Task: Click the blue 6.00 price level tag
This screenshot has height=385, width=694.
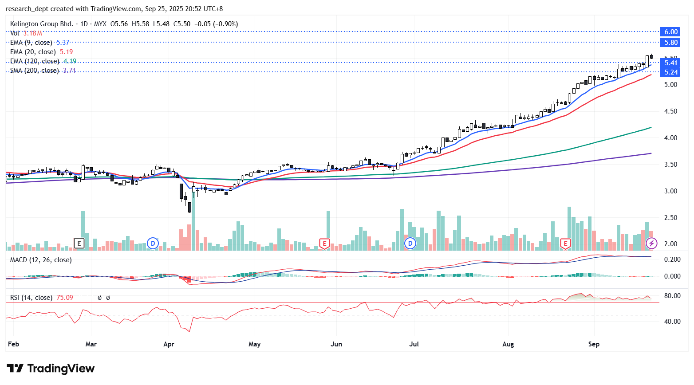Action: (x=670, y=32)
